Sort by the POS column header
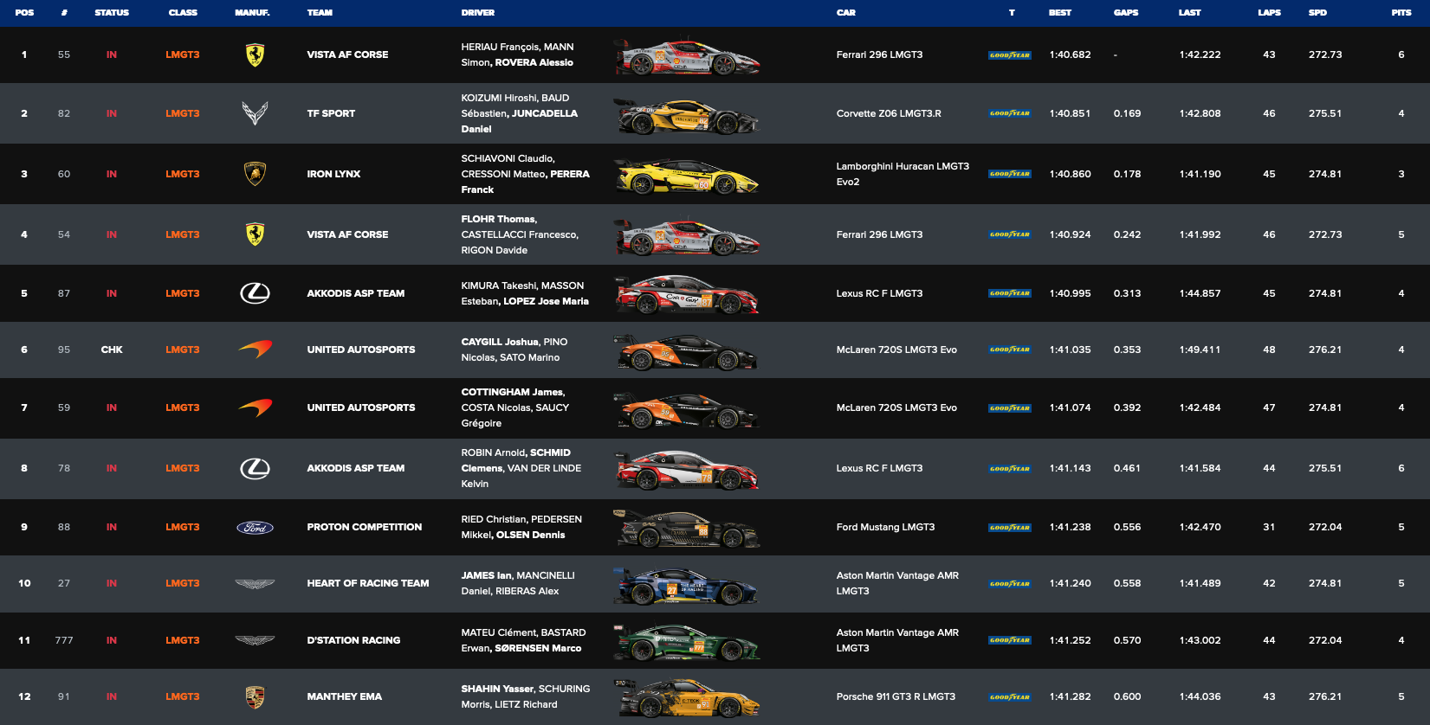Viewport: 1430px width, 725px height. (x=24, y=13)
